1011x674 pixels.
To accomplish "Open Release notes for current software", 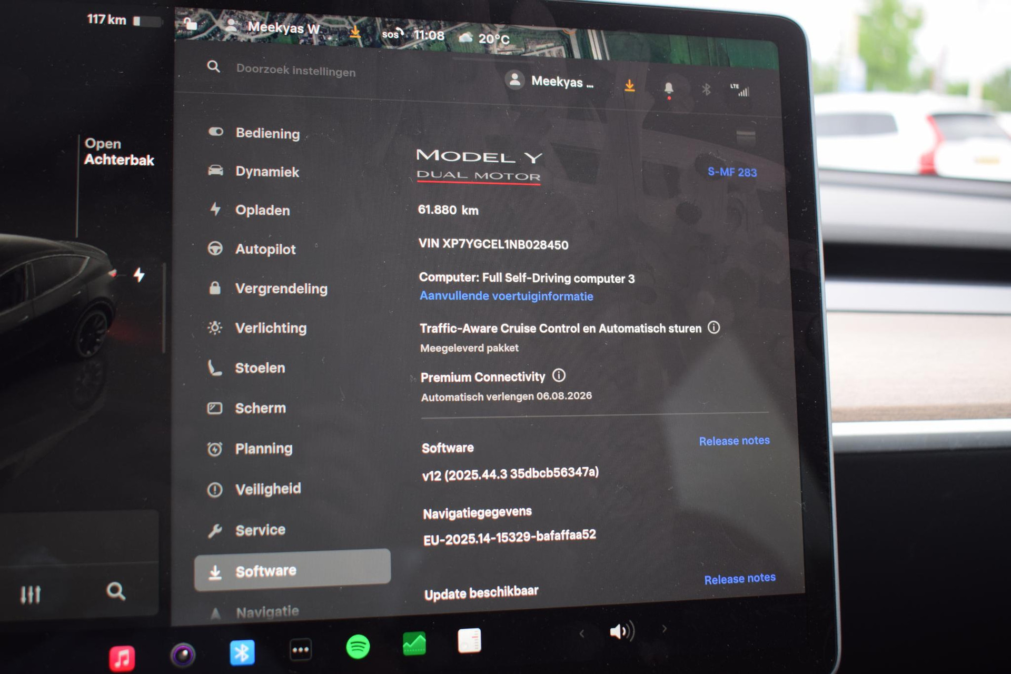I will (734, 441).
